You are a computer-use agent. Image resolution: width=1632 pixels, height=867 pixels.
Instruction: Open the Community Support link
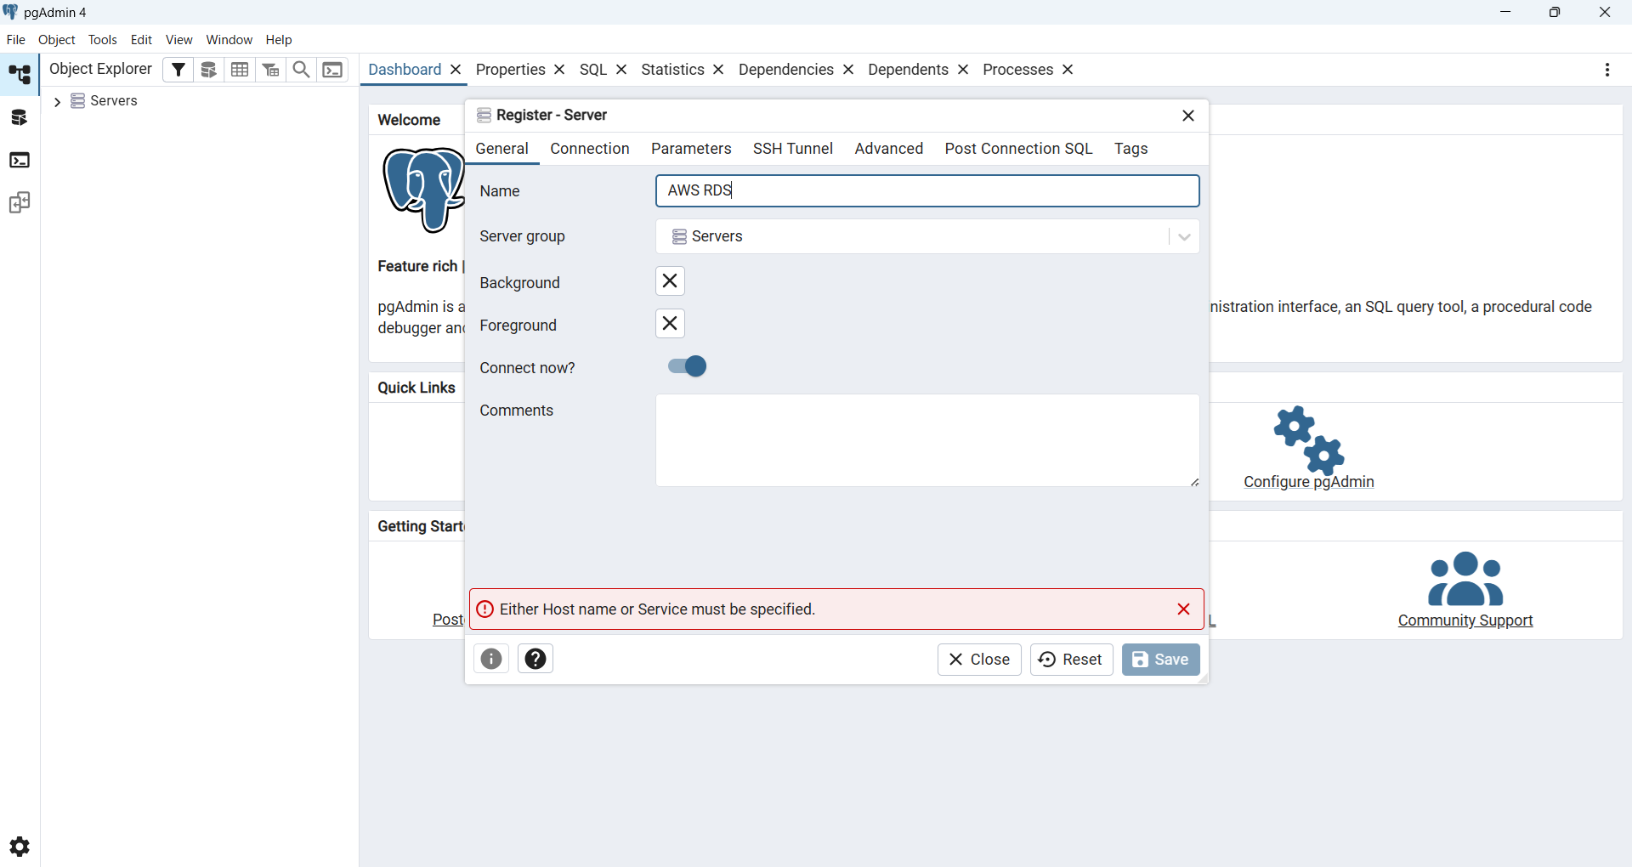(1465, 620)
